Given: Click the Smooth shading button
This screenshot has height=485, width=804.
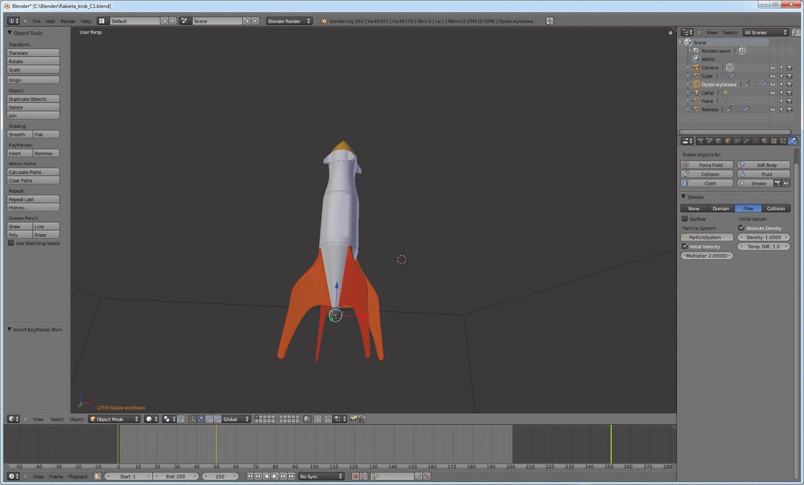Looking at the screenshot, I should (x=20, y=134).
